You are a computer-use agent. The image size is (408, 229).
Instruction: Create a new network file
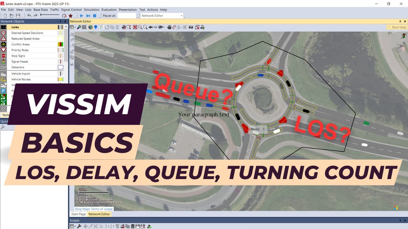5,16
